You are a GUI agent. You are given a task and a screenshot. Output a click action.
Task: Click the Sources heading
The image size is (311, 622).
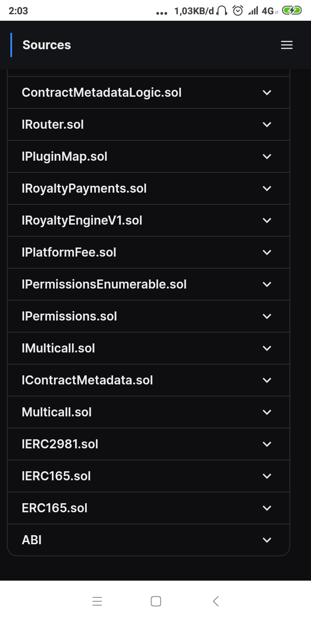click(47, 45)
